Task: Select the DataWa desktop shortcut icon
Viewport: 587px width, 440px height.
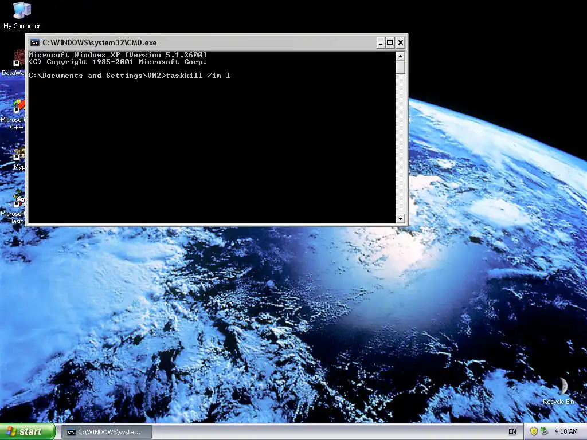Action: coord(14,62)
